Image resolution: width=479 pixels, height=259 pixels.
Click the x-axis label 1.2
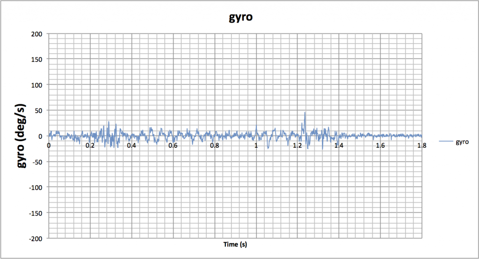coord(298,146)
